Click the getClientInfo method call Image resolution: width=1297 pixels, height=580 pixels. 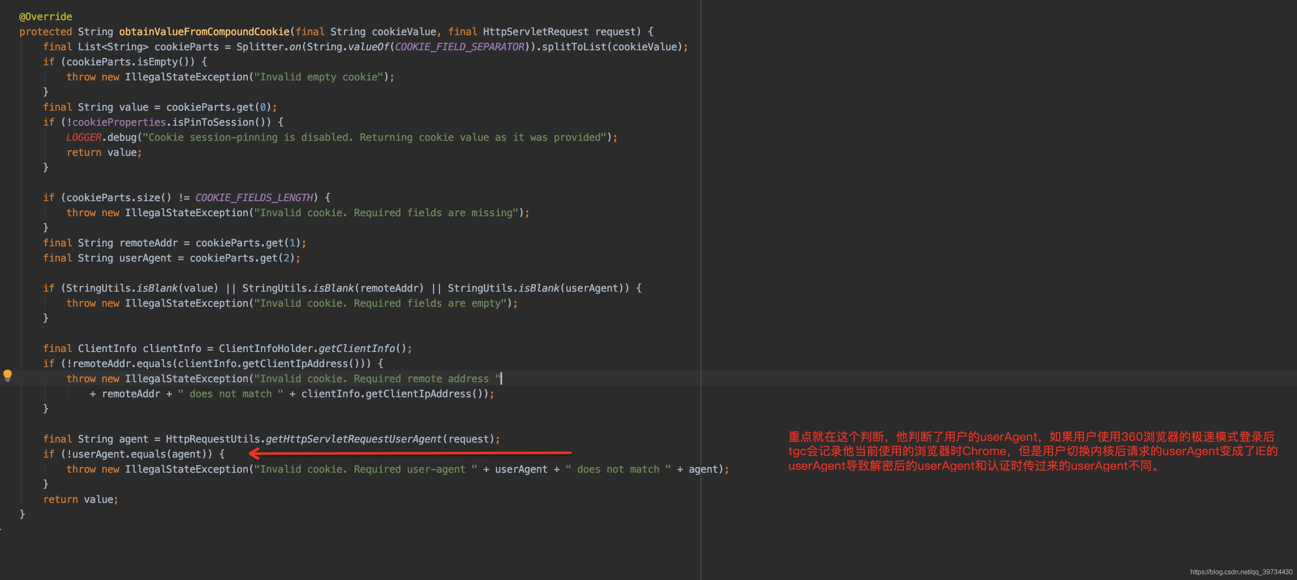point(357,349)
